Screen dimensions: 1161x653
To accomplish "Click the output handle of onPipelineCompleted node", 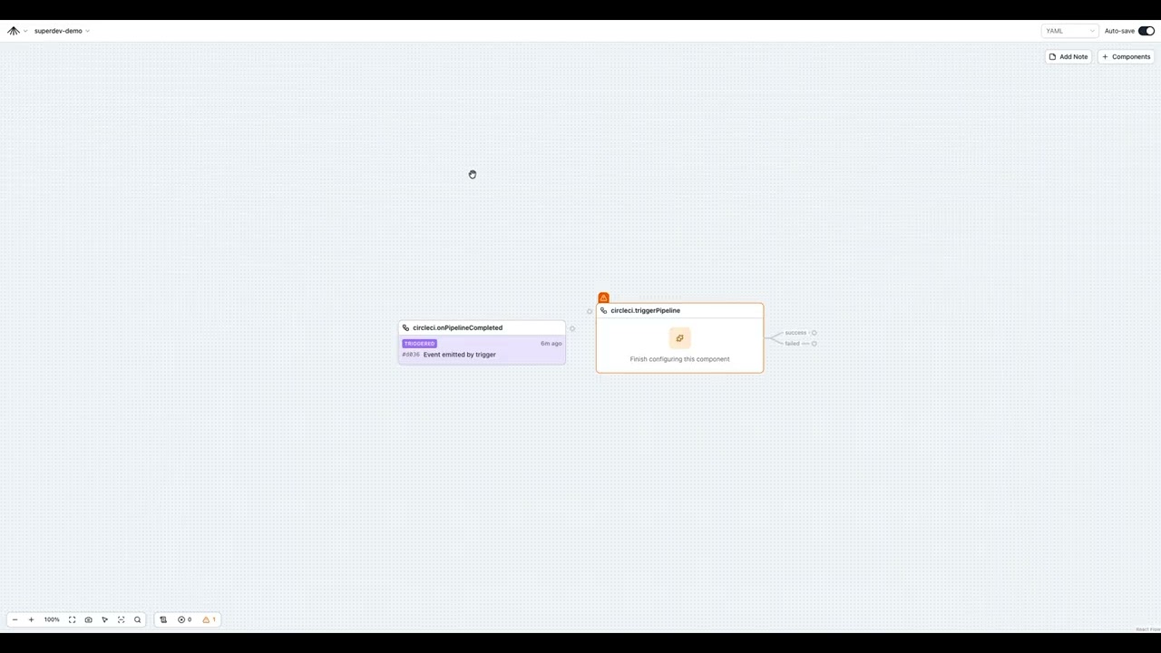I will (x=571, y=328).
